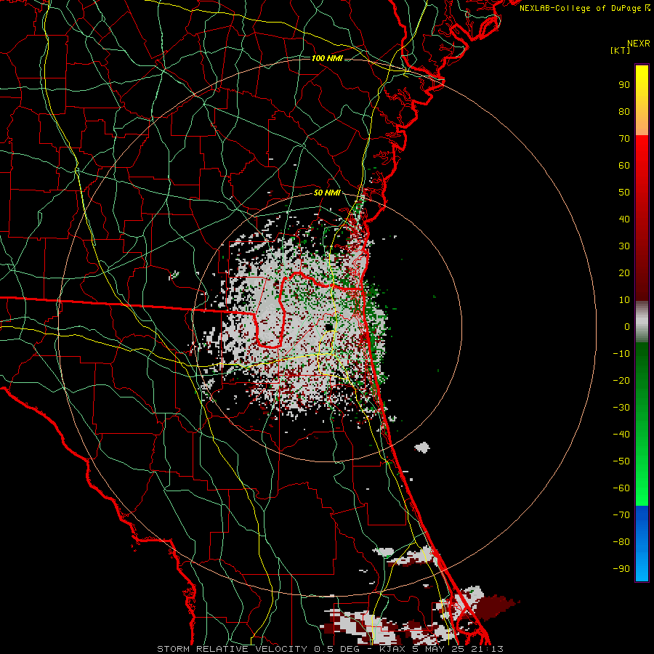Screen dimensions: 654x654
Task: Pick the orange segment of the color bar
Action: pos(642,124)
